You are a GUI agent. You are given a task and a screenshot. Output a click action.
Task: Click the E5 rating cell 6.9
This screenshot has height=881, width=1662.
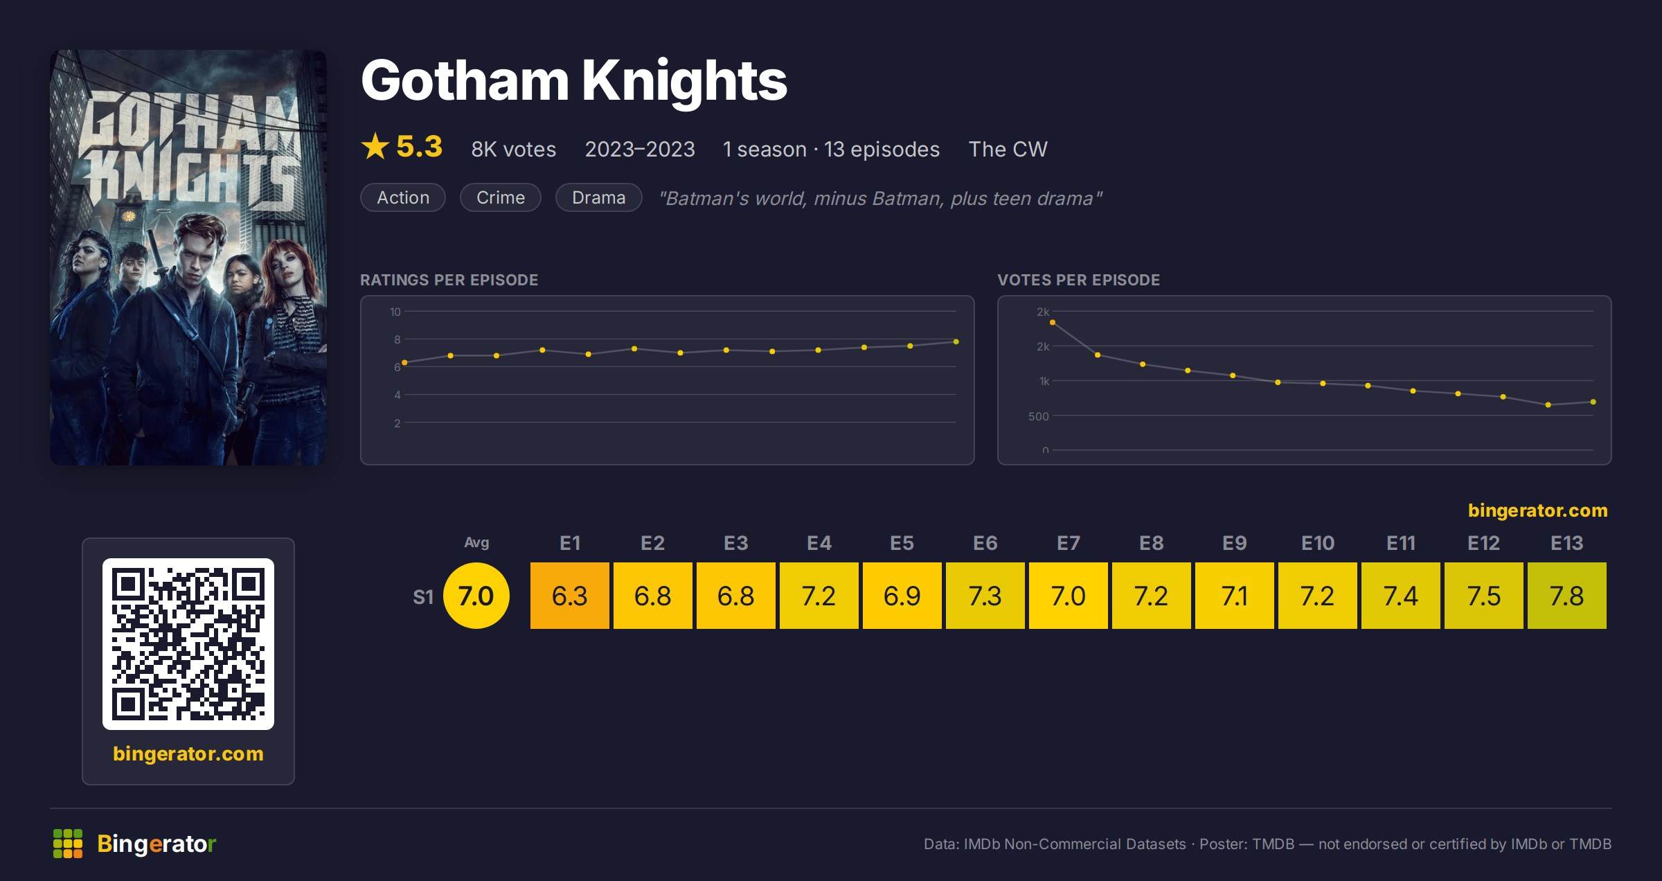pos(902,596)
